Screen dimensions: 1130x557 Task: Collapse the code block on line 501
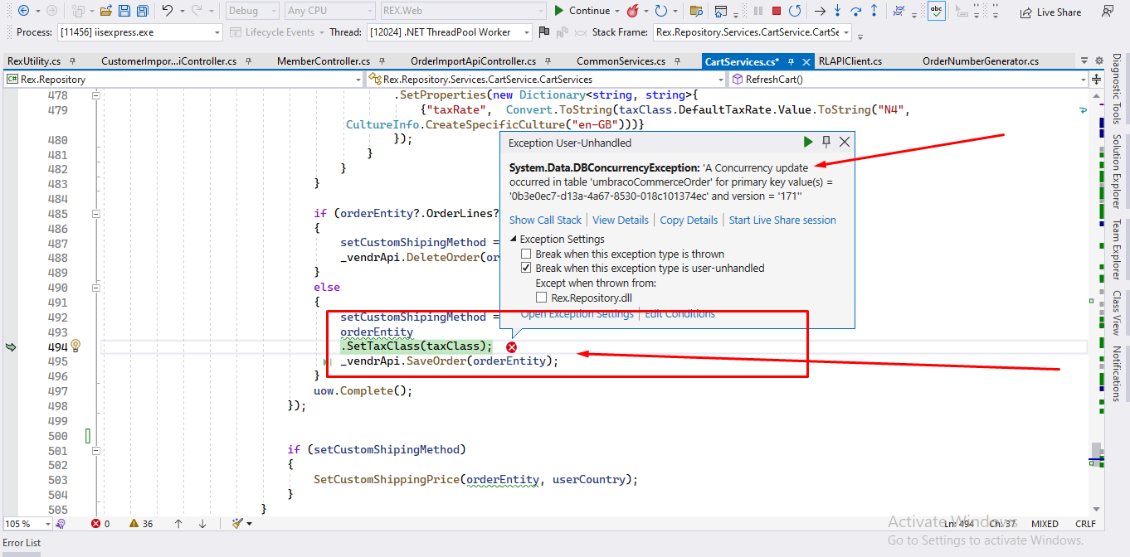95,451
